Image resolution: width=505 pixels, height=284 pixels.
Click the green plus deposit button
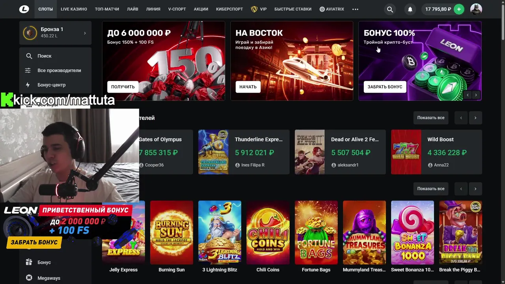click(x=459, y=9)
